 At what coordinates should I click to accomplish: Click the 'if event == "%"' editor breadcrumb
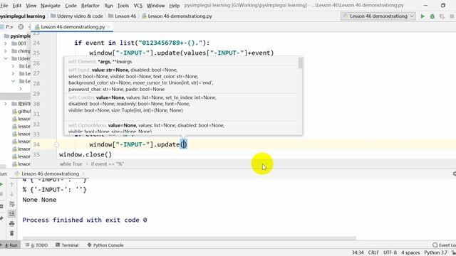tap(108, 164)
